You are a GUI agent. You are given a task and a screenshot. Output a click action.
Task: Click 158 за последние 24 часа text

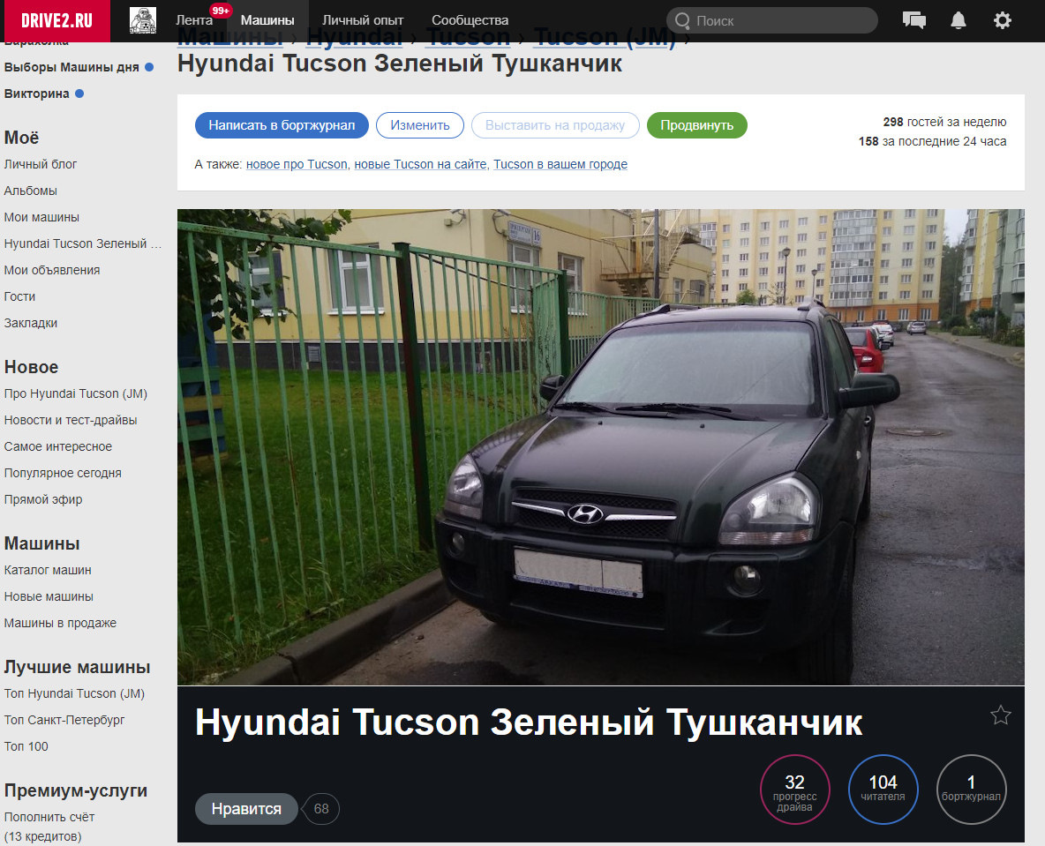(x=932, y=141)
